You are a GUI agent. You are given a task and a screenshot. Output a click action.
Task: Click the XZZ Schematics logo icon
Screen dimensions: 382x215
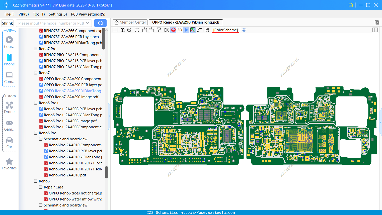[x=6, y=5]
